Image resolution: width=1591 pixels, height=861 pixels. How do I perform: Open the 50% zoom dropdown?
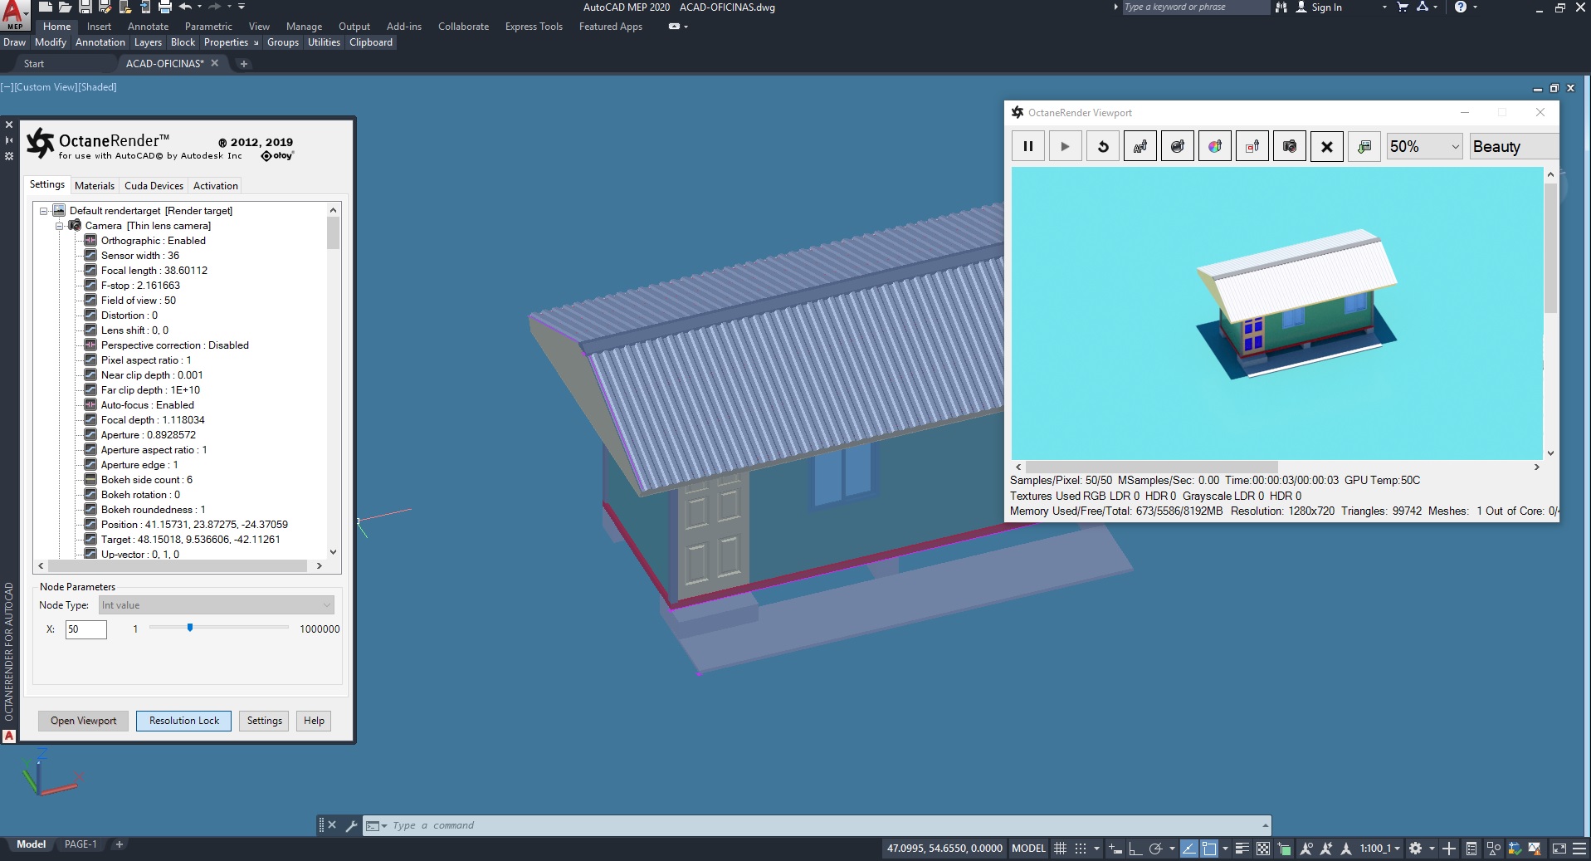coord(1424,147)
